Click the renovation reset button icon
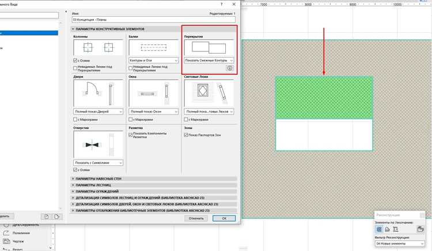Viewport: 432px width, 251px height. 420,229
